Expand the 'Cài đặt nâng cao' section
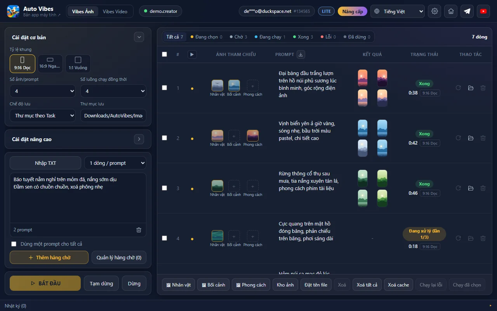Image resolution: width=497 pixels, height=311 pixels. point(139,139)
